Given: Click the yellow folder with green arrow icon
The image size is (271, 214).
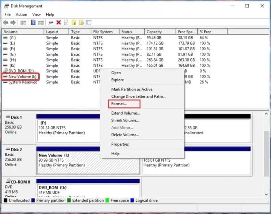Looking at the screenshot, I should click(74, 23).
